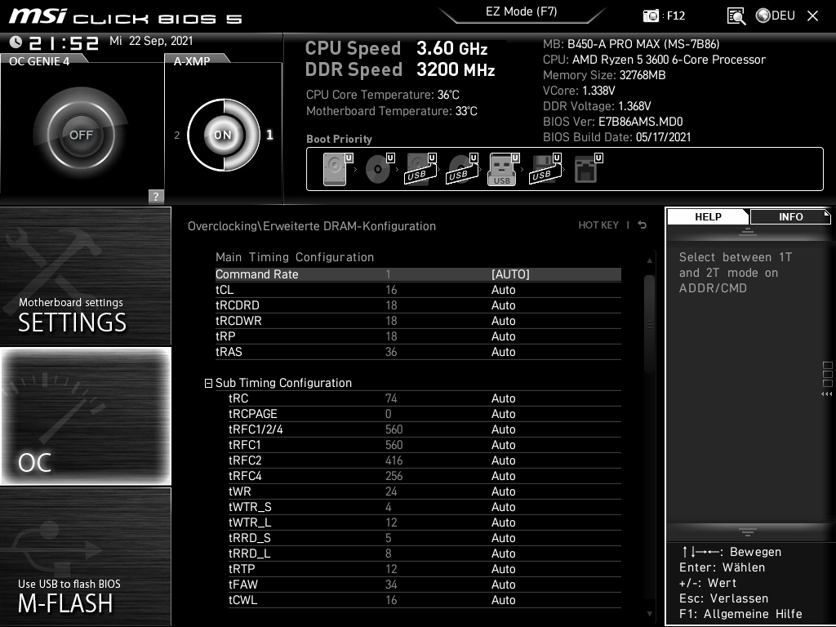Click the USB flash drive boot icon
The width and height of the screenshot is (836, 627).
(x=501, y=168)
